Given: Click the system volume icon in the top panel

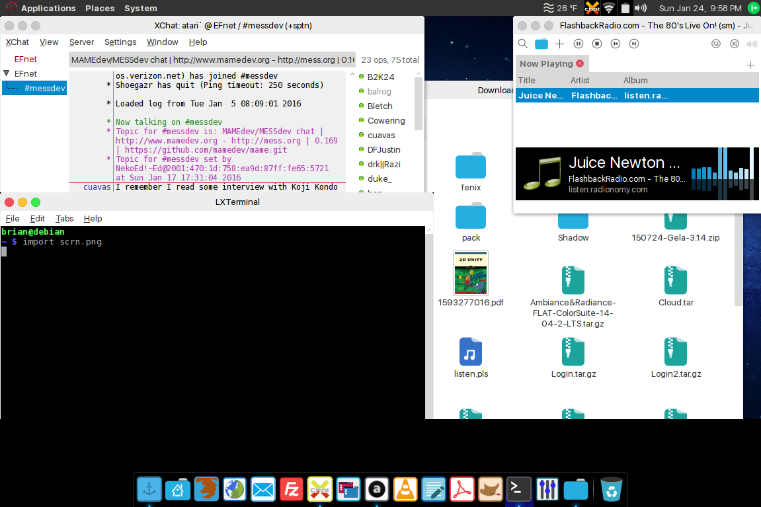Looking at the screenshot, I should coord(641,8).
